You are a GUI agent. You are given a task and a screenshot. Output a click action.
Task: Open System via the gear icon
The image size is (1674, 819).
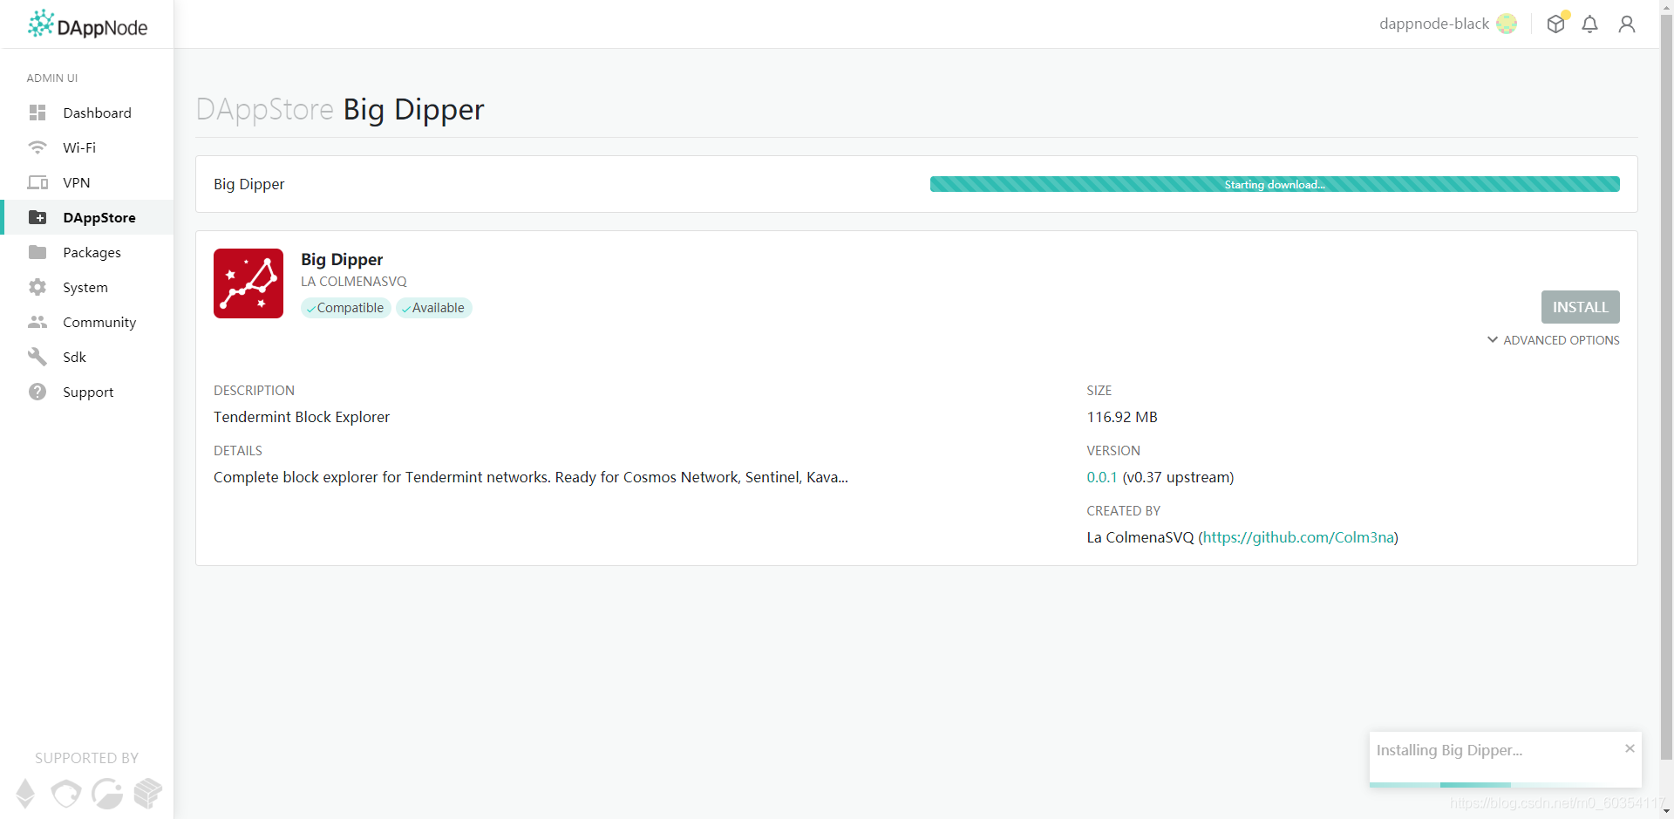click(x=37, y=287)
